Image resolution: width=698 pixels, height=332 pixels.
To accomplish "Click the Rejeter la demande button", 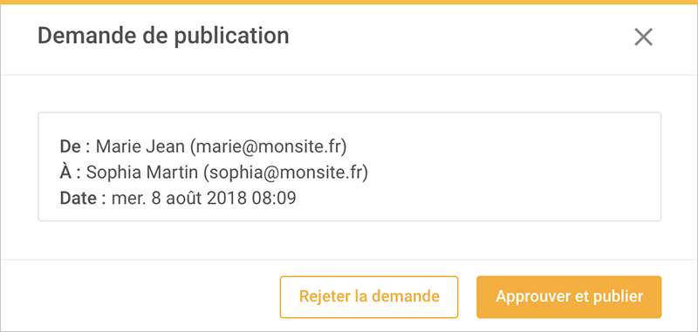I will point(368,297).
